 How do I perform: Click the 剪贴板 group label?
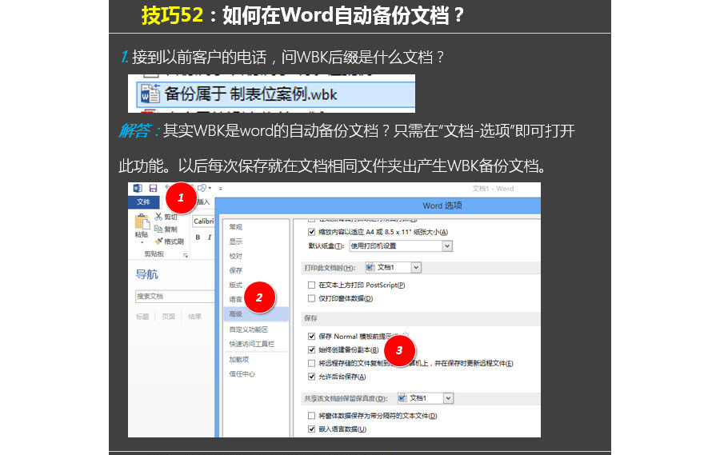(154, 254)
